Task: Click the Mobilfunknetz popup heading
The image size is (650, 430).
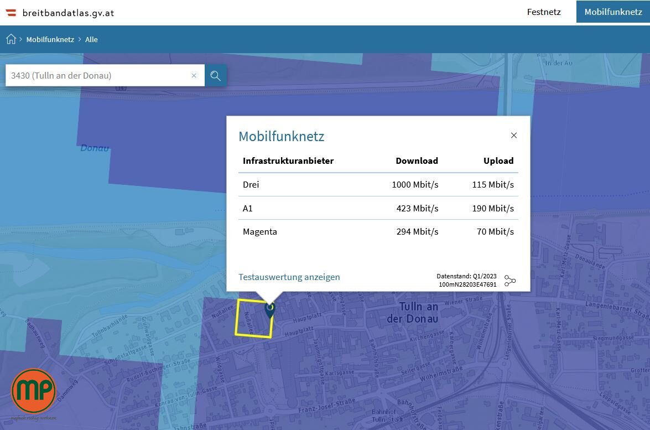Action: point(281,137)
